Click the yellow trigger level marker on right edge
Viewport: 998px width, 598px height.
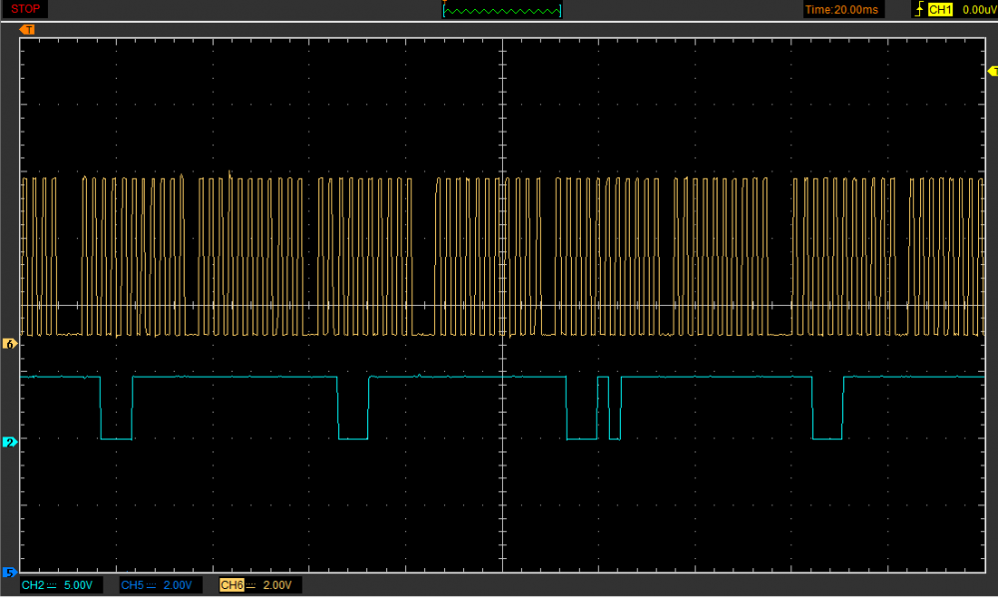[x=991, y=71]
